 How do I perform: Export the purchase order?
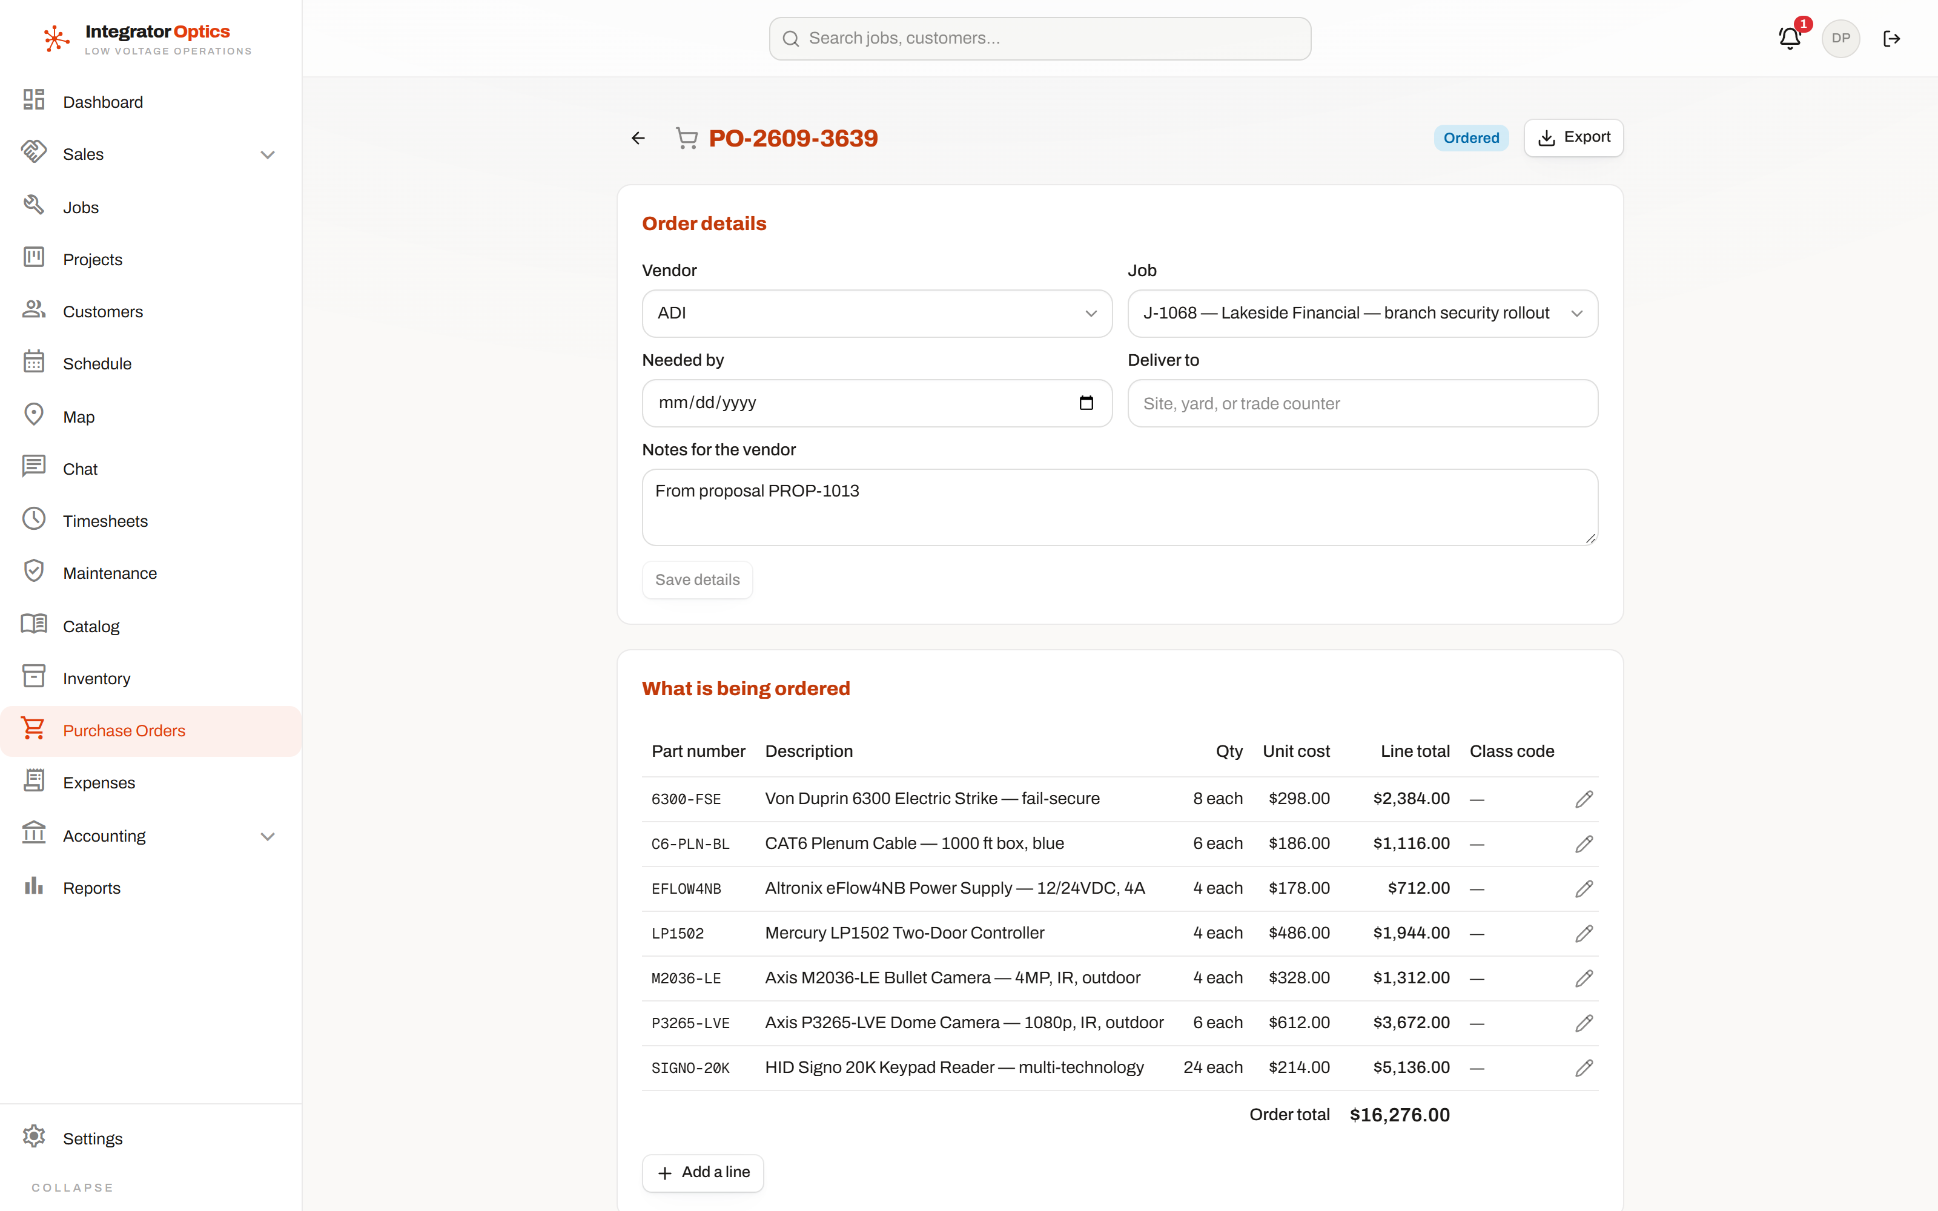[x=1573, y=138]
